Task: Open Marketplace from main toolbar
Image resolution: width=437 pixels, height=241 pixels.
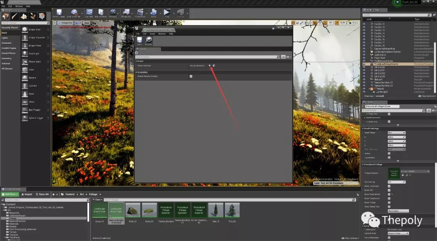Action: coord(101,13)
